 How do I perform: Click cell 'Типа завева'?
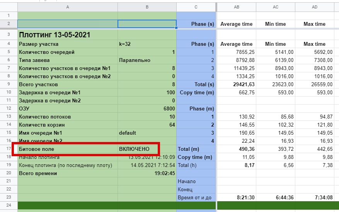[x=68, y=60]
